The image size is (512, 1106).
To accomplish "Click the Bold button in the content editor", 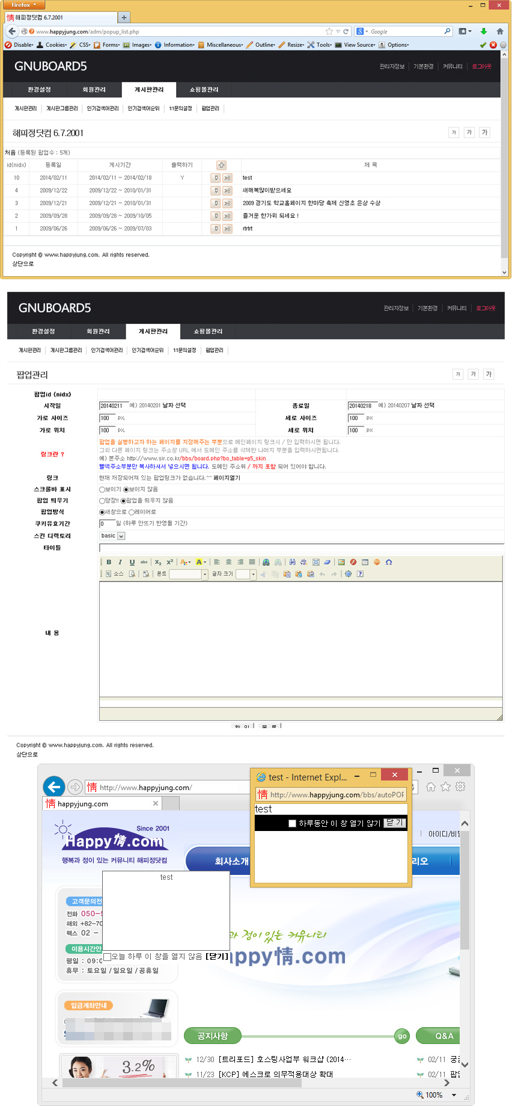I will click(x=109, y=562).
